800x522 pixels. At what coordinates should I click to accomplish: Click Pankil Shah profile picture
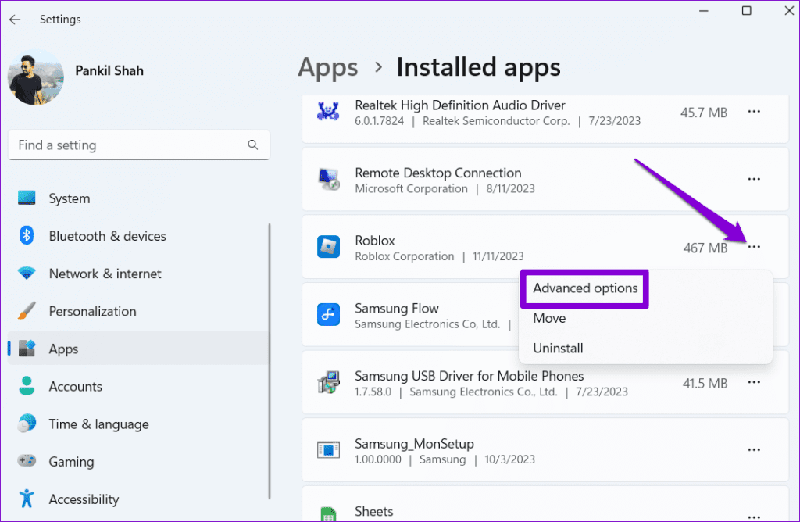click(x=36, y=78)
